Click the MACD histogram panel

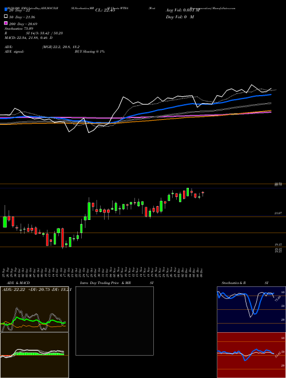coord(34,355)
